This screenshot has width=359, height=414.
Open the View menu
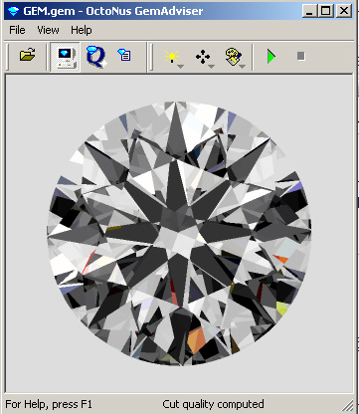[x=48, y=30]
